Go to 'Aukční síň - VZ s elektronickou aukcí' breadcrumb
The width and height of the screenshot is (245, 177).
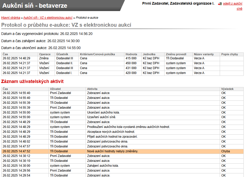pyautogui.click(x=48, y=18)
